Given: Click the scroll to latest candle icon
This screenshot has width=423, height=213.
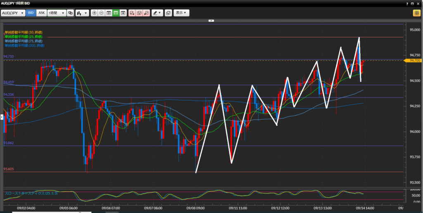Looking at the screenshot, I should click(x=123, y=13).
